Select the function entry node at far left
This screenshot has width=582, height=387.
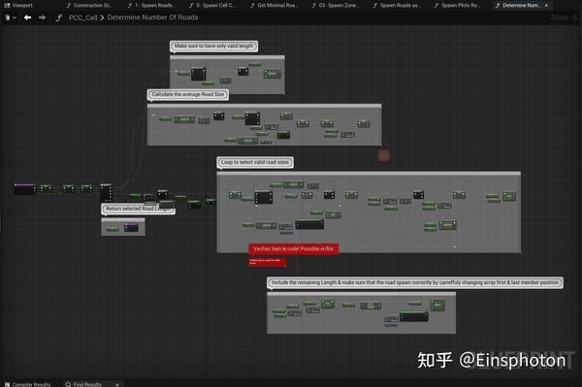pyautogui.click(x=25, y=188)
